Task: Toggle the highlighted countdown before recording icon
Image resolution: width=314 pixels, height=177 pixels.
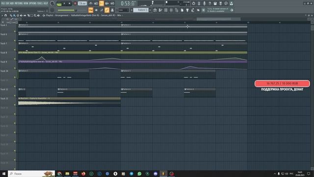Action: click(x=102, y=3)
